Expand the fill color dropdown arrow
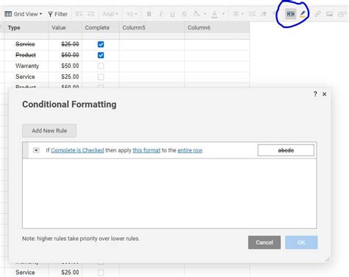349x277 pixels. pos(205,14)
